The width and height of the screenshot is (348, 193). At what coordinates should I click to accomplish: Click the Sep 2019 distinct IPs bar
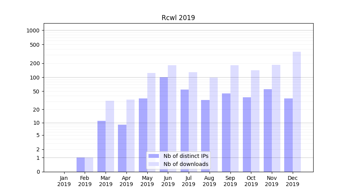(226, 127)
